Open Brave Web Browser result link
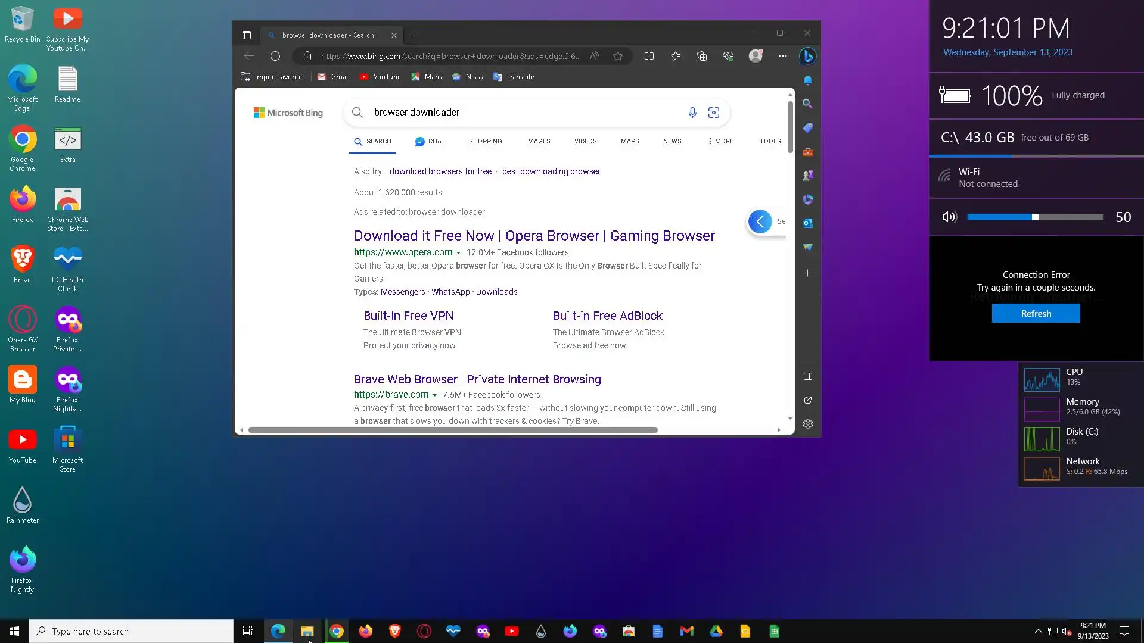 [477, 379]
